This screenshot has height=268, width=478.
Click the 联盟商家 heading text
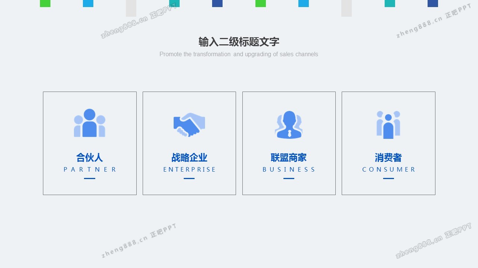point(289,157)
